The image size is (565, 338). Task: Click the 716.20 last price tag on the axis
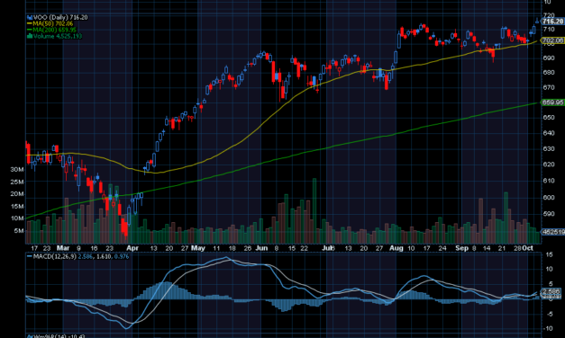[552, 22]
